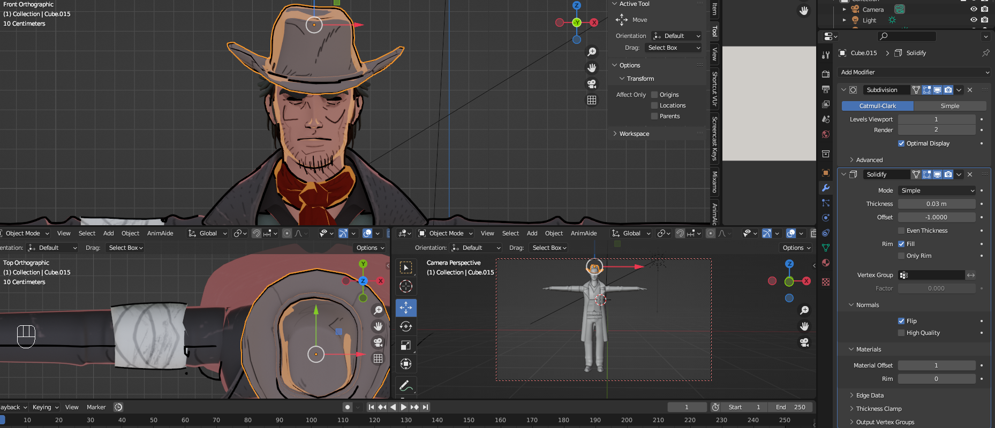Uncheck the Flip normals checkbox

(901, 321)
